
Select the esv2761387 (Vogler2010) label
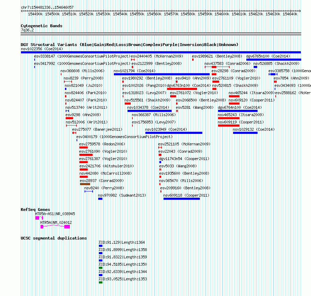point(103,159)
